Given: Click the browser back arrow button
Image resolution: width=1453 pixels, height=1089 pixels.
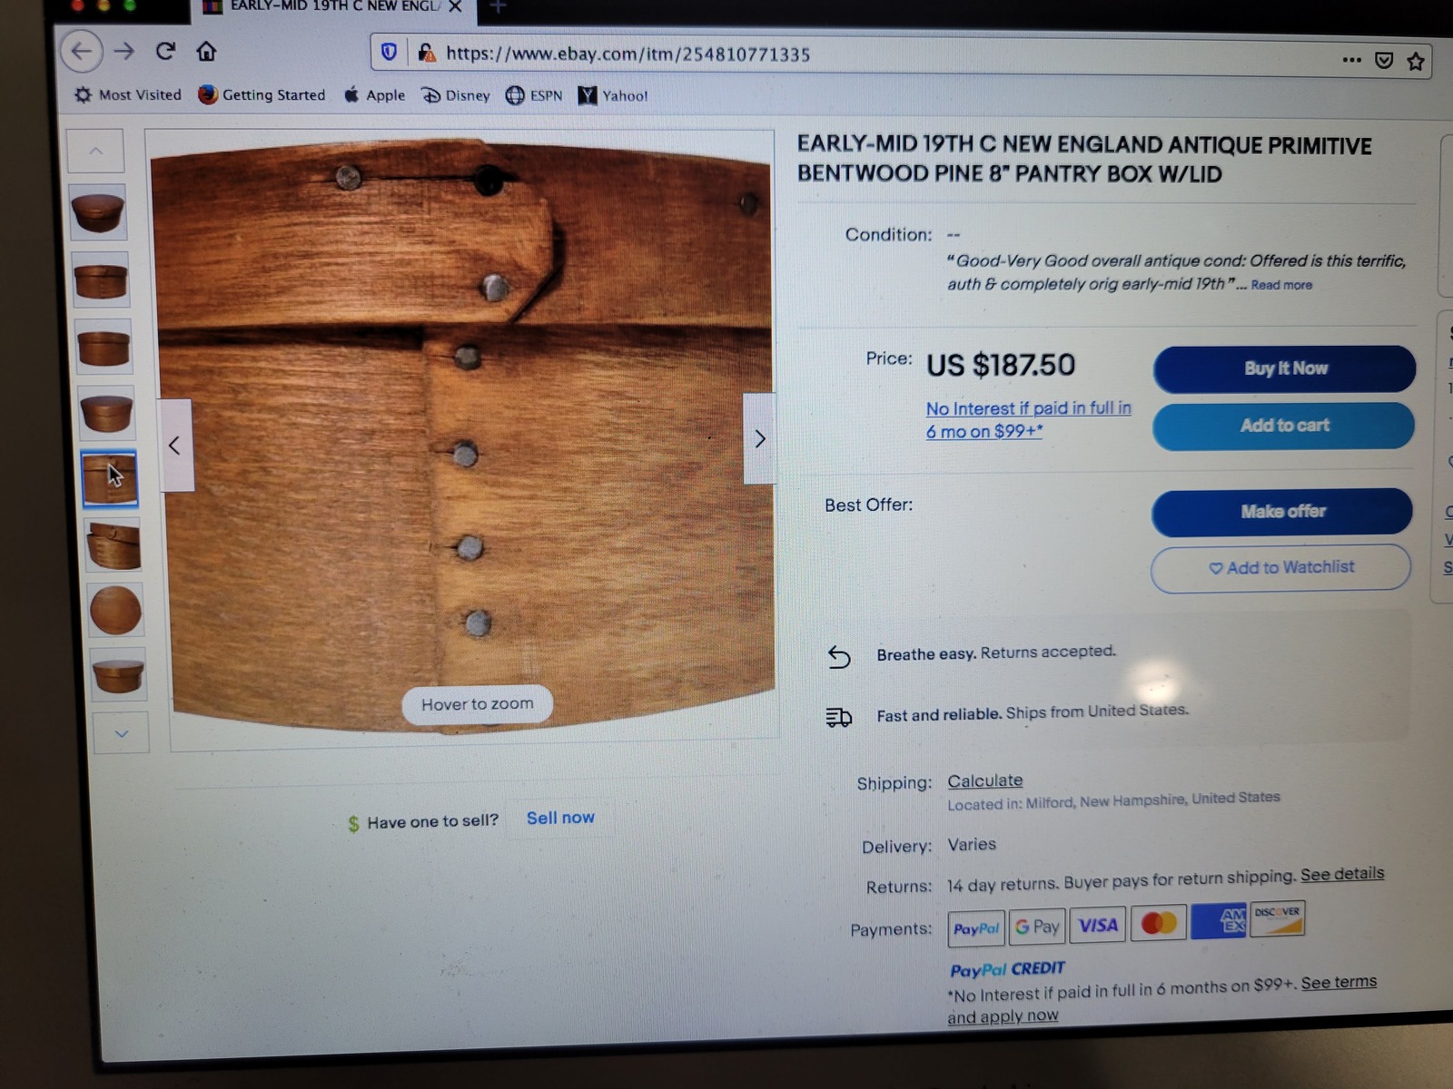Looking at the screenshot, I should point(81,52).
